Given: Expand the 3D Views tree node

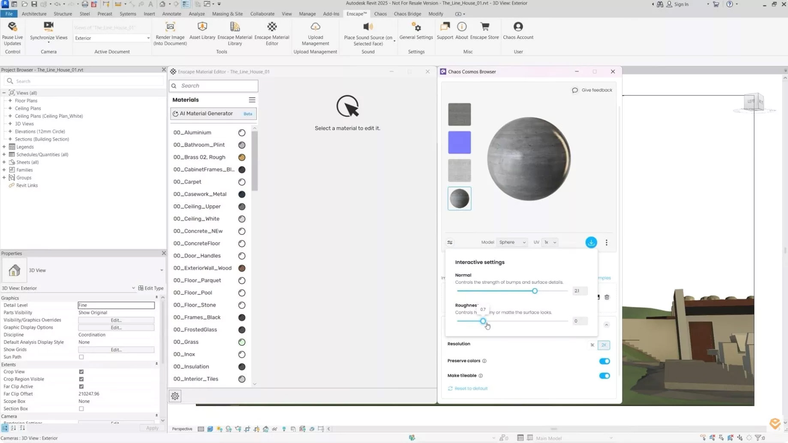Looking at the screenshot, I should (10, 124).
